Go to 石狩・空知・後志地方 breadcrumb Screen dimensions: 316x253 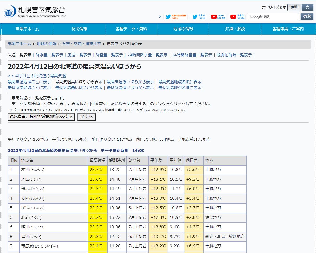pyautogui.click(x=81, y=44)
